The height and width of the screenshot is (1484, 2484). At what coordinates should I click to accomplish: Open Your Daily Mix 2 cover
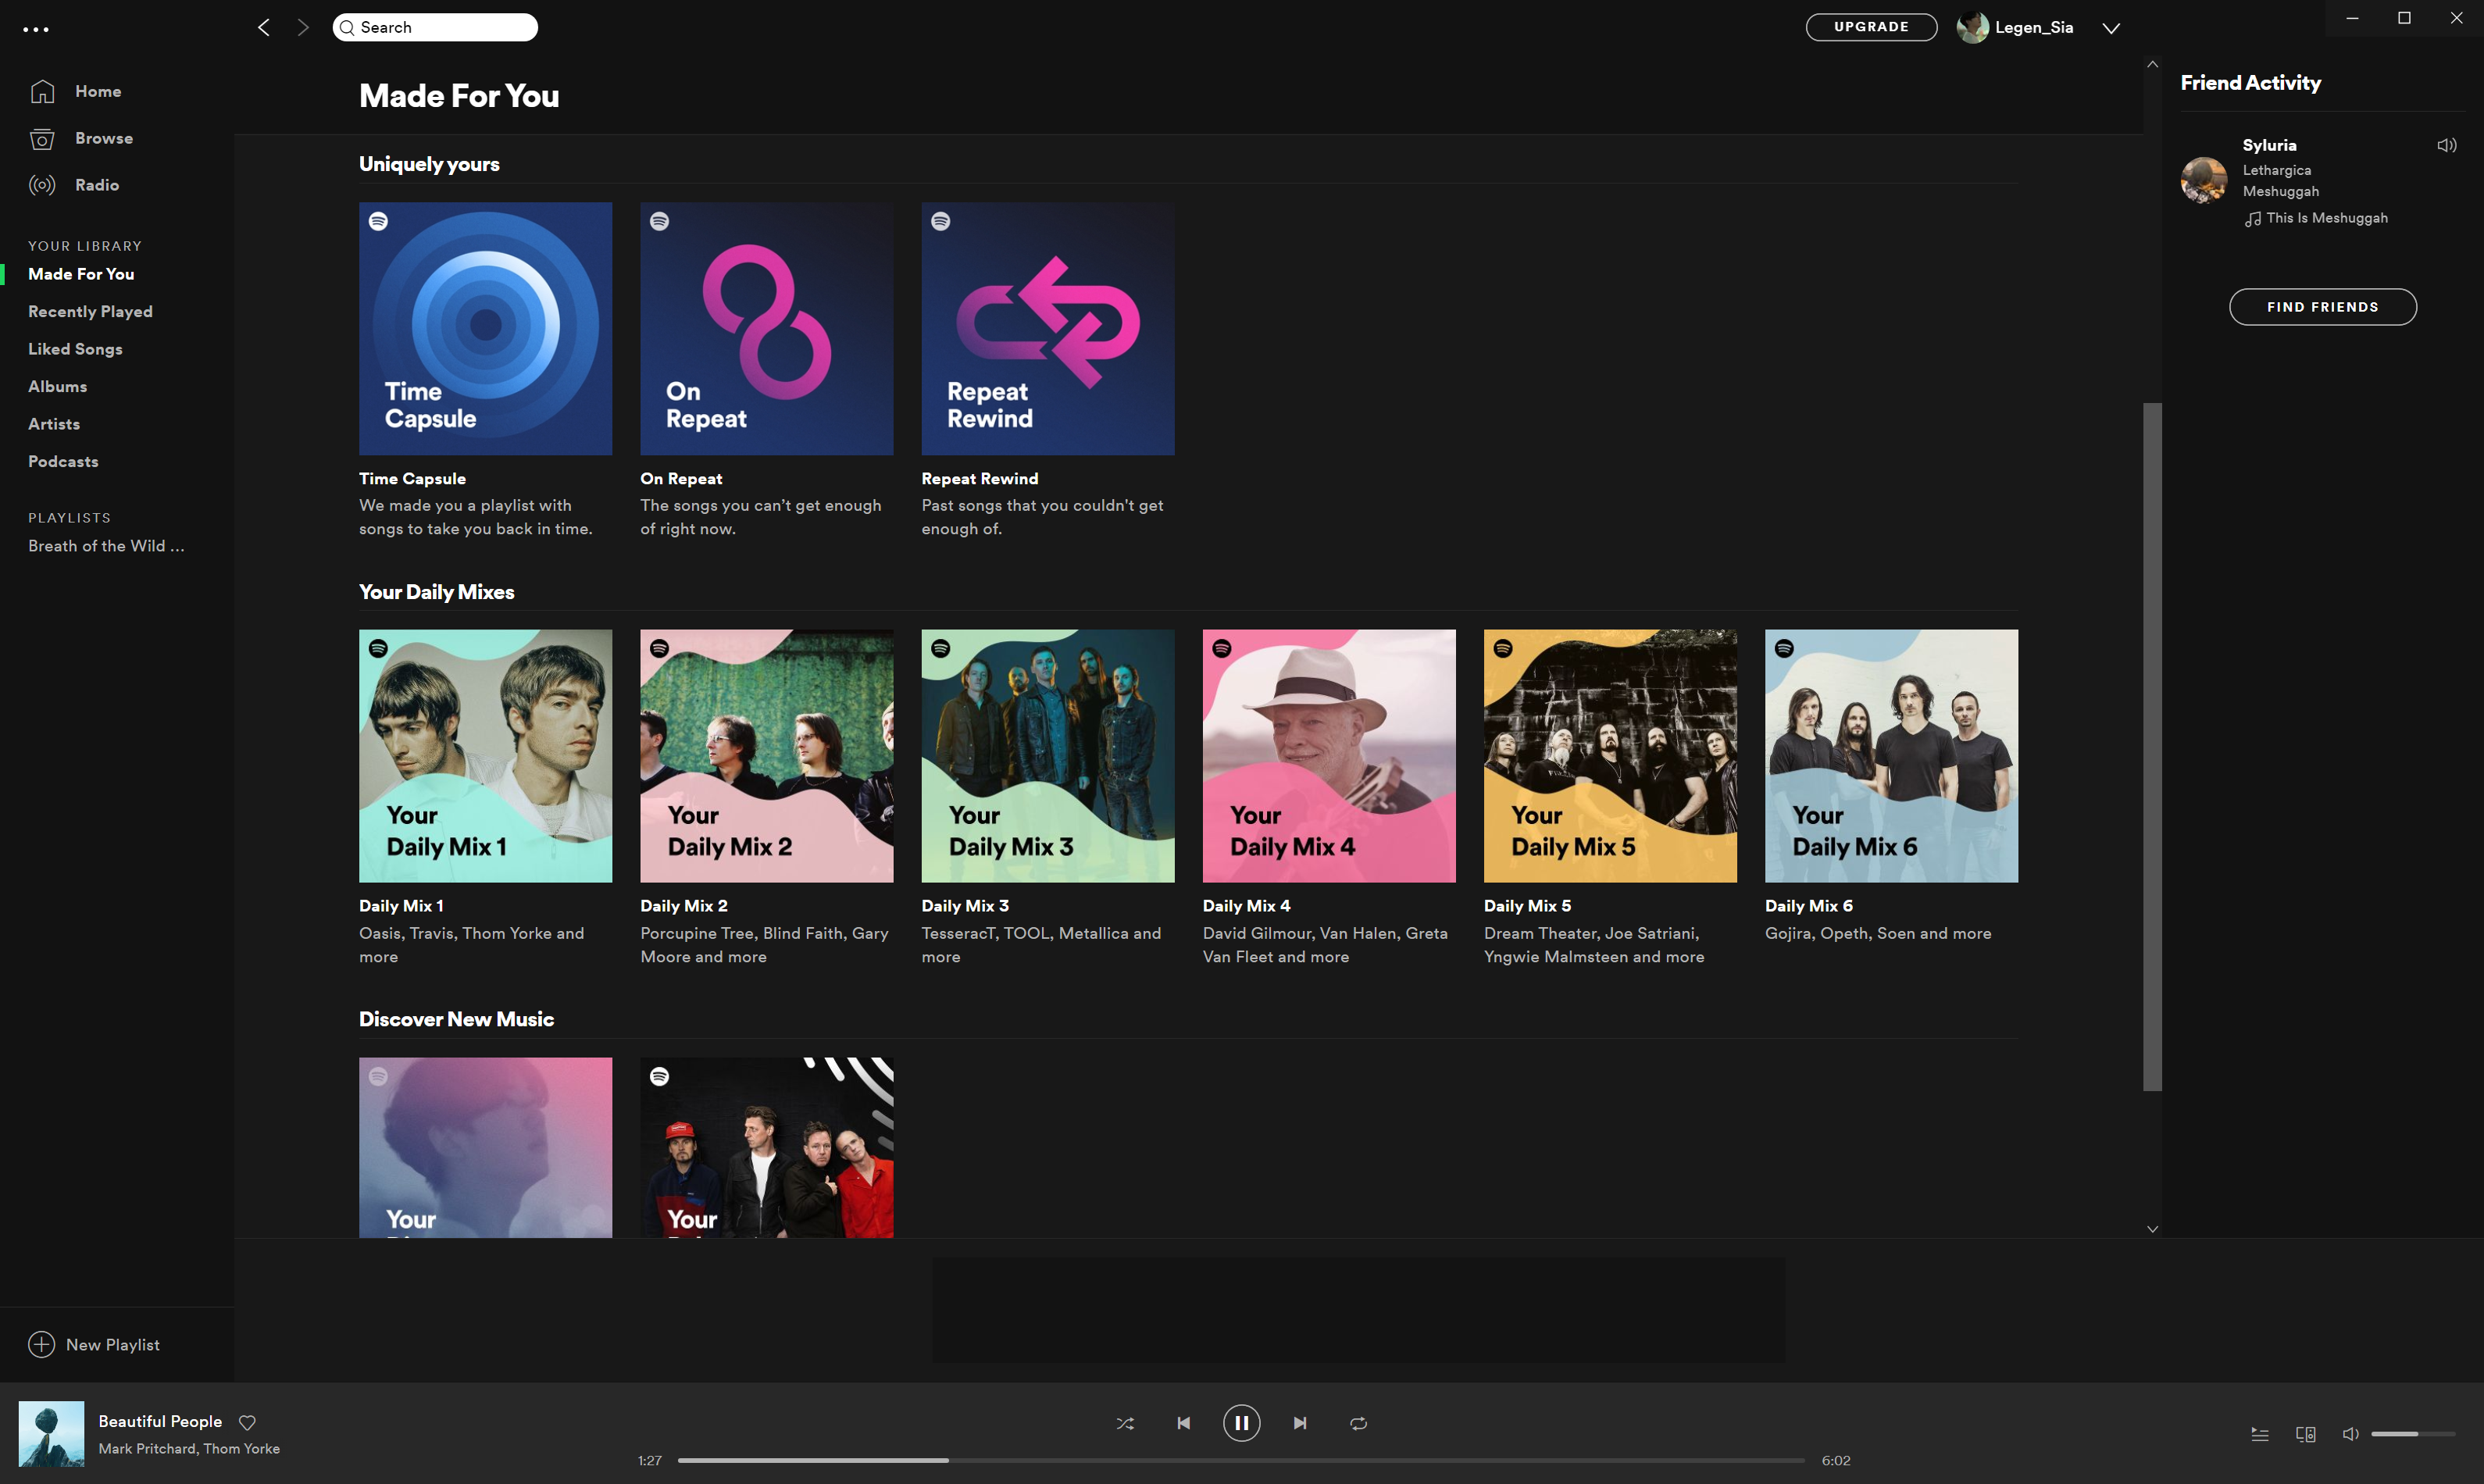click(x=766, y=756)
